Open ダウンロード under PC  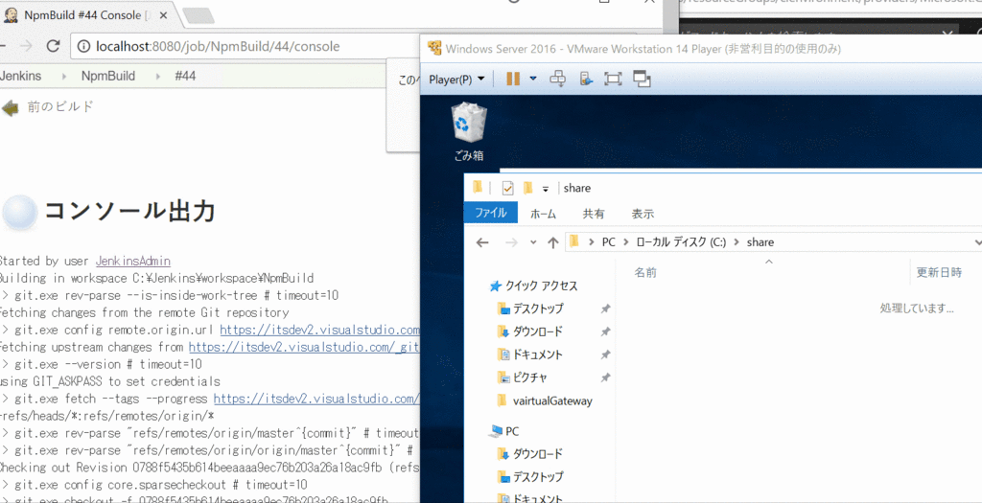[x=530, y=453]
